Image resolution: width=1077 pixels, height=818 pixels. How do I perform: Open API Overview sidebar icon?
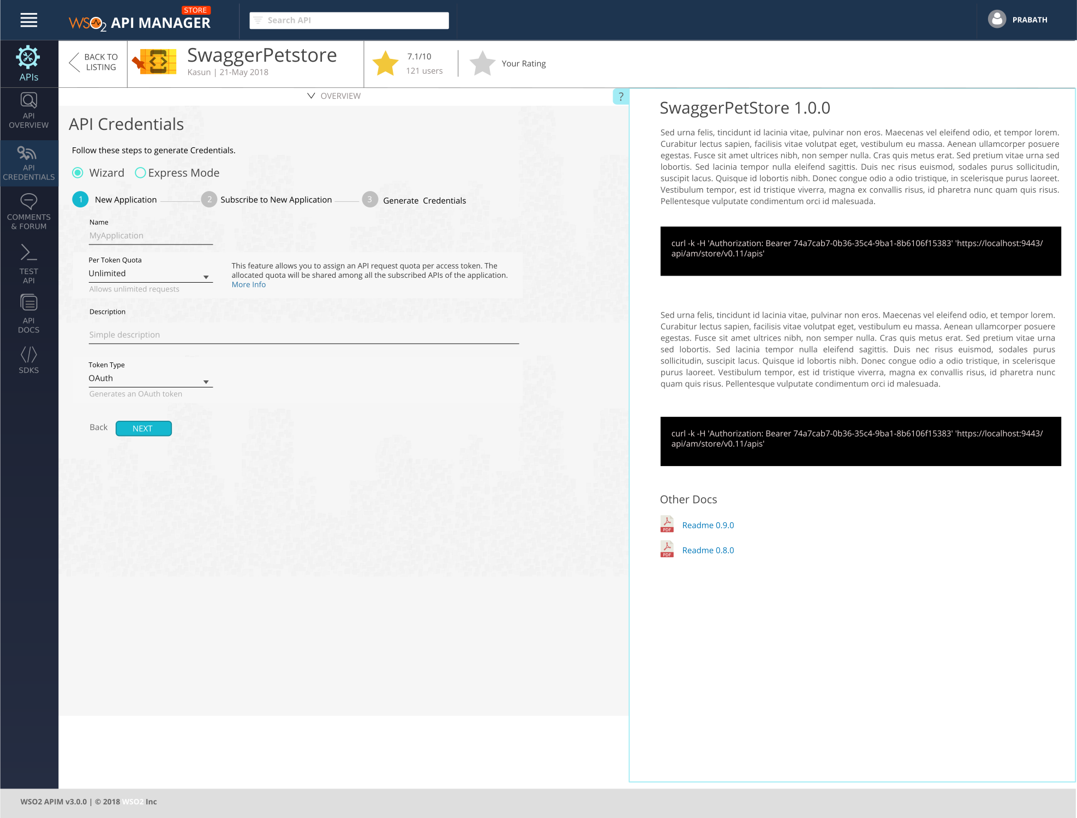(x=28, y=101)
